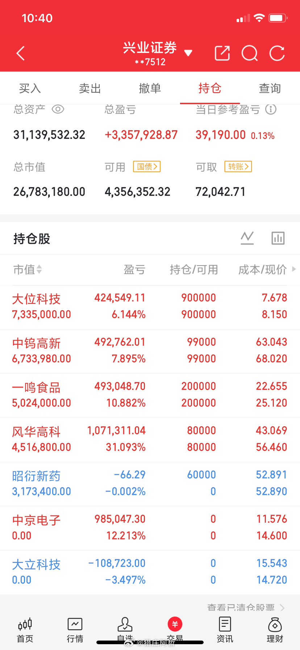The width and height of the screenshot is (300, 650).
Task: Select 交易 in bottom navigation
Action: 175,630
